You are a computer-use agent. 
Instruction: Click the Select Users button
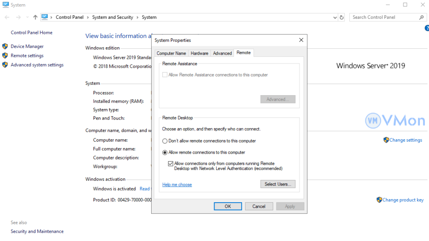[277, 184]
